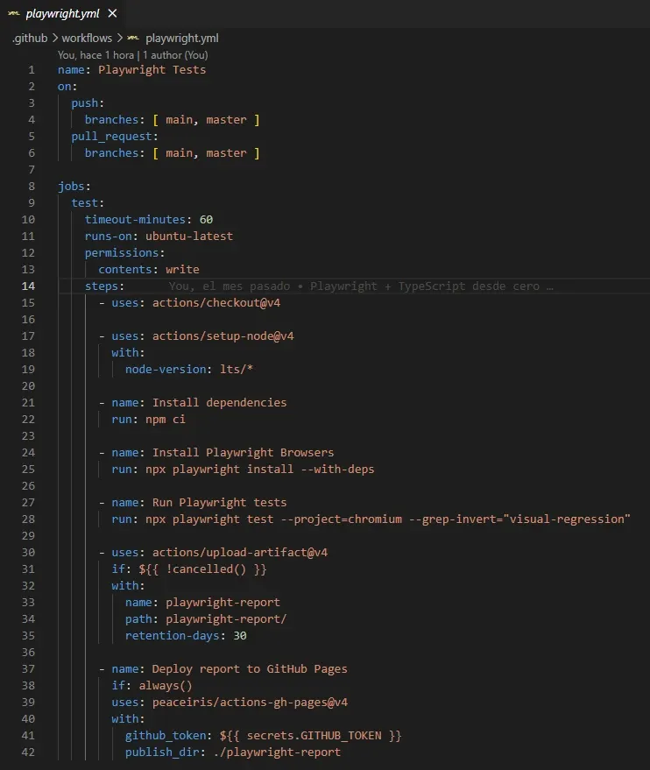Click 'peaceiris/actions-gh-pages@v4' on line 39
Screen dimensions: 650x770
pyautogui.click(x=250, y=703)
